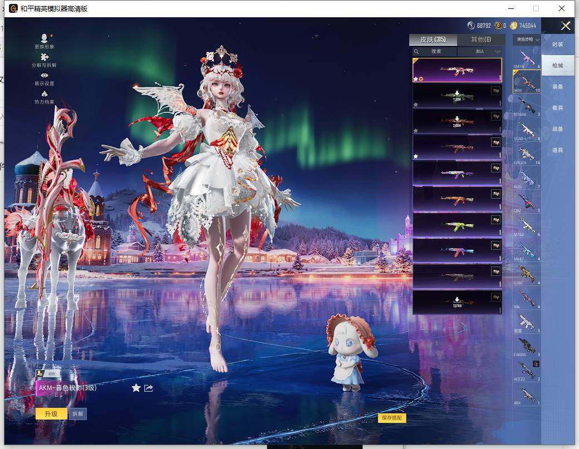The height and width of the screenshot is (449, 579).
Task: Open the 突击步枪 weapon type dropdown
Action: 527,40
